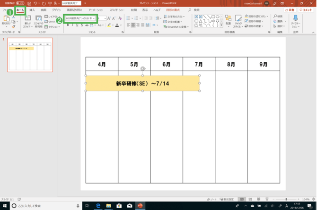Toggle Italic formatting (I)
Screen dimensions: 317x210
point(72,25)
